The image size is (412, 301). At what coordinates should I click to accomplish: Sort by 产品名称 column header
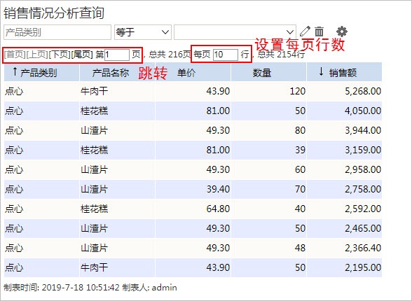[x=111, y=73]
